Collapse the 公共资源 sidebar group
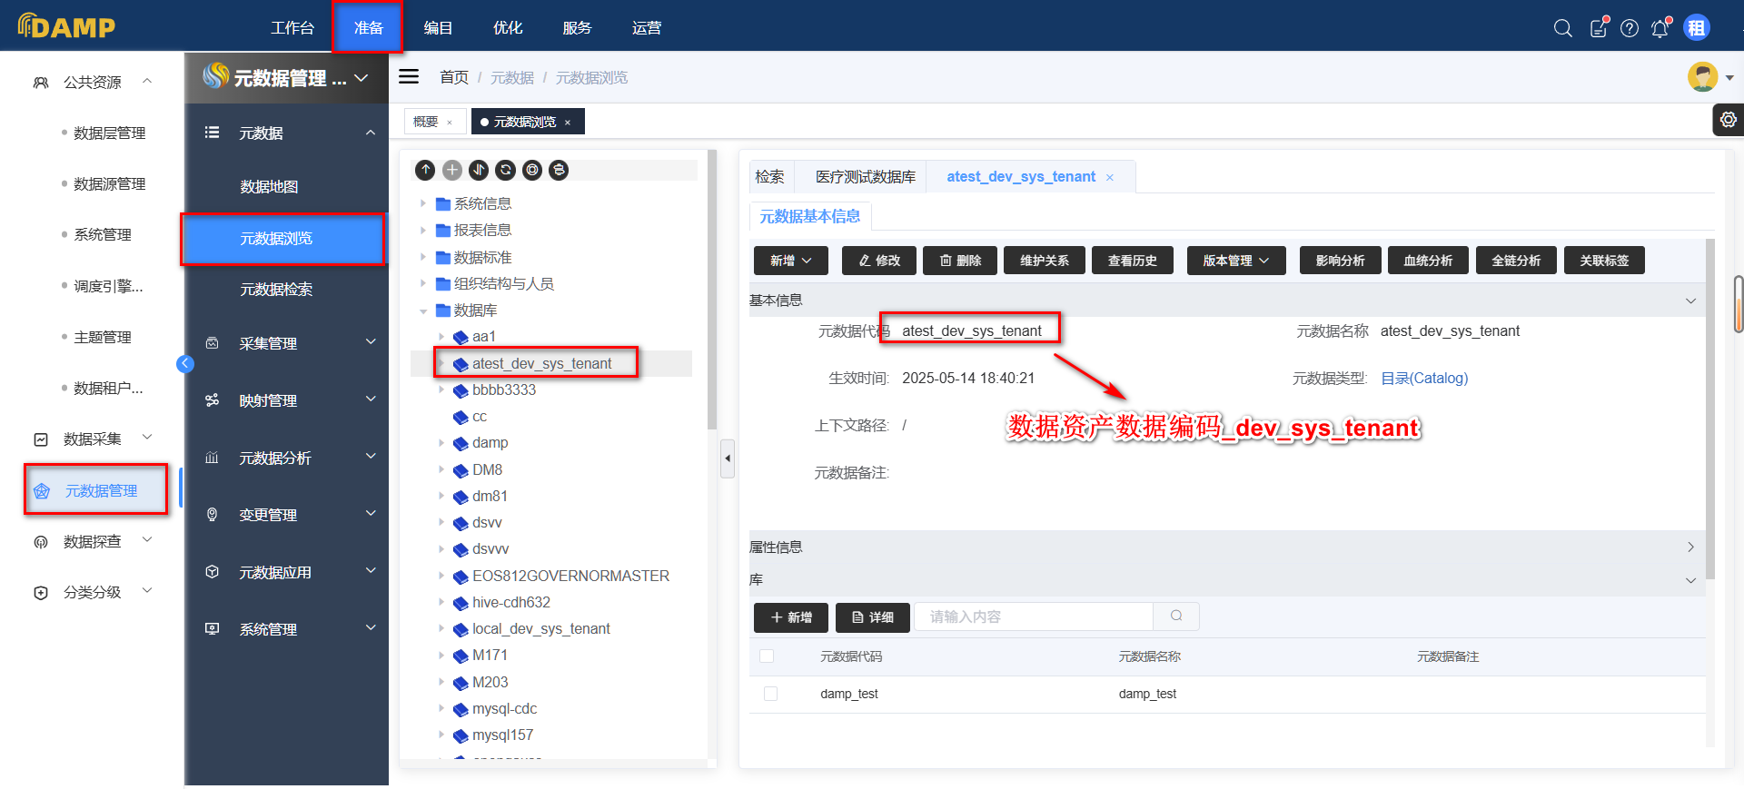Image resolution: width=1744 pixels, height=789 pixels. 147,81
